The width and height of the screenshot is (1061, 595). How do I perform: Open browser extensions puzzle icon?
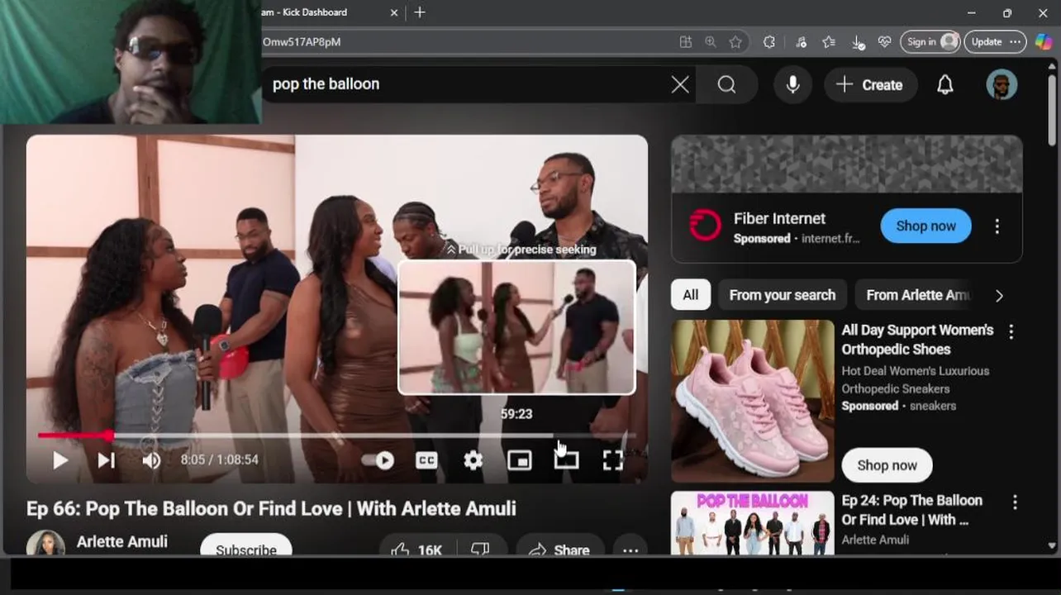(x=769, y=42)
